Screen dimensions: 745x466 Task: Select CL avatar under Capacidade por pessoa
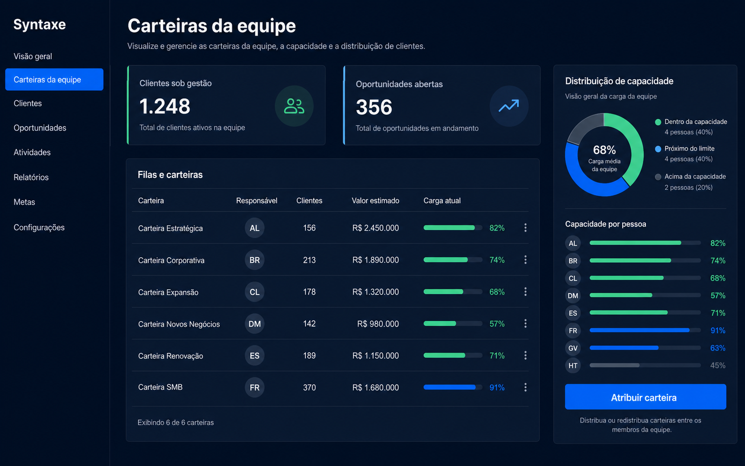(x=573, y=278)
